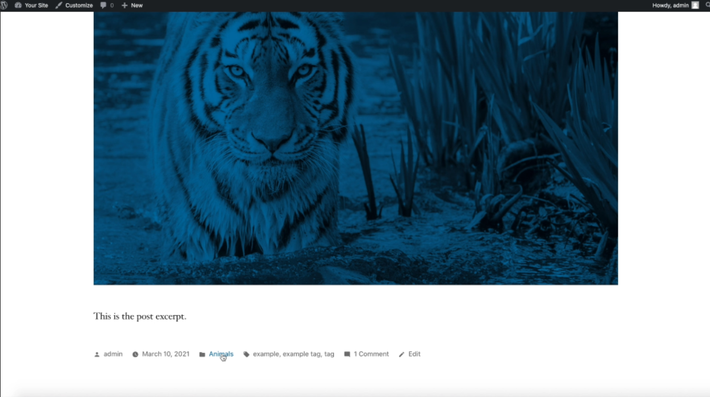Open the last tag link labeled just "tag"
The width and height of the screenshot is (710, 397).
pos(329,354)
